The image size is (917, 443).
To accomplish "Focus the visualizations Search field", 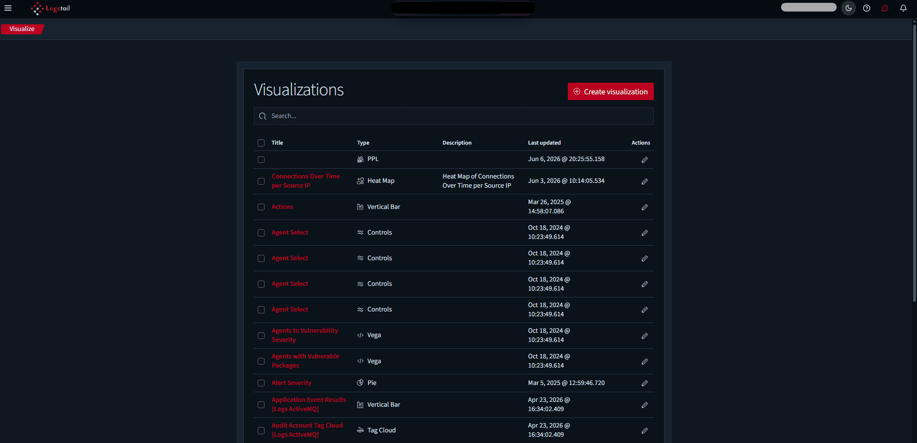I will click(x=454, y=116).
